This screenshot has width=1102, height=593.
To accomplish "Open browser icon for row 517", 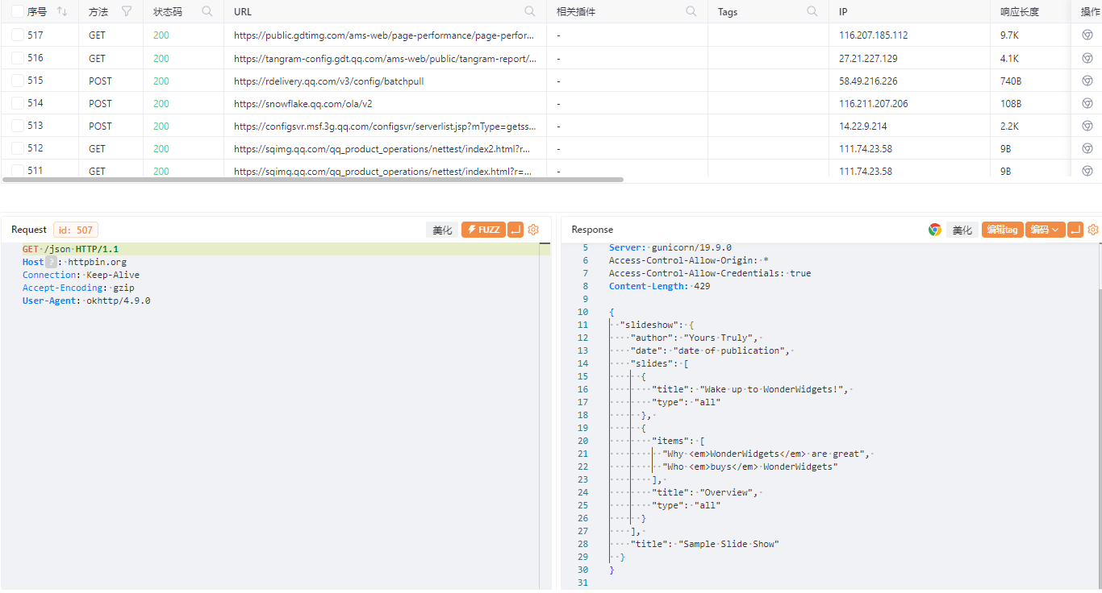I will click(1087, 35).
